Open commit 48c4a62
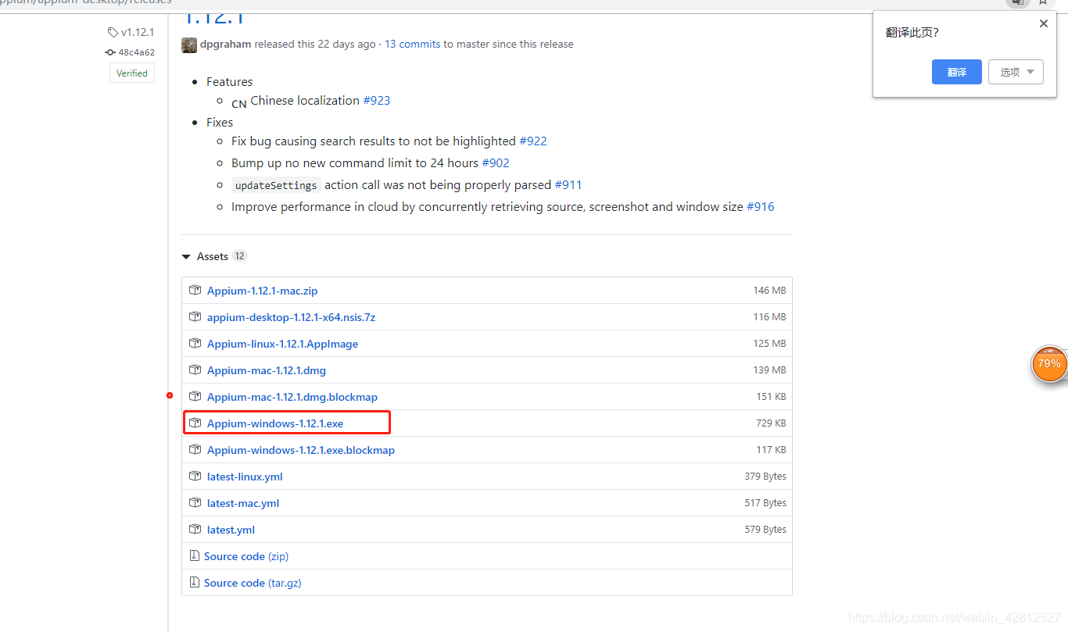This screenshot has height=632, width=1068. click(x=137, y=52)
